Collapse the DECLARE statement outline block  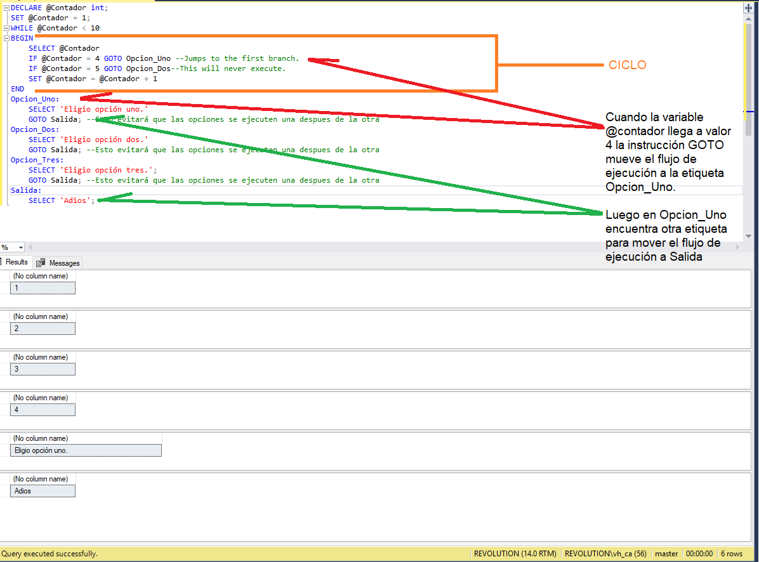(x=6, y=8)
